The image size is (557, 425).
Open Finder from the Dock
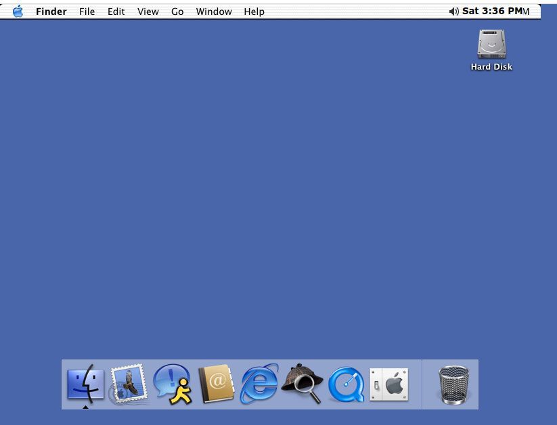pyautogui.click(x=85, y=384)
